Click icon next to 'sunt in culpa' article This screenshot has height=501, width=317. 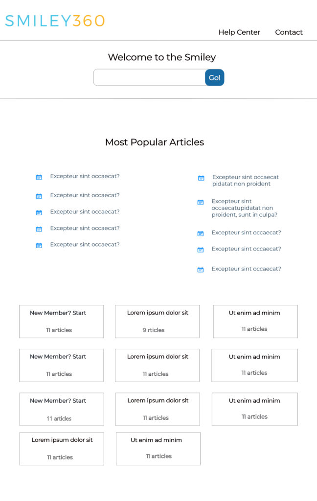click(201, 202)
